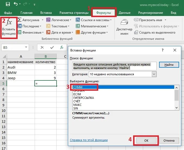Click Создать из выделенного
The image size is (184, 150).
tap(155, 32)
